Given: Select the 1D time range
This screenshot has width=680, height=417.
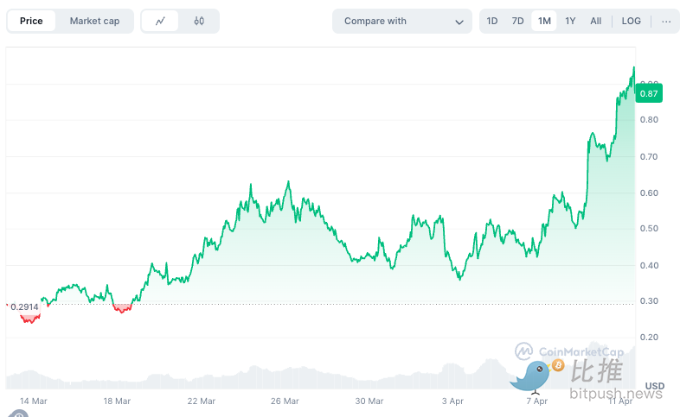Looking at the screenshot, I should [x=492, y=21].
